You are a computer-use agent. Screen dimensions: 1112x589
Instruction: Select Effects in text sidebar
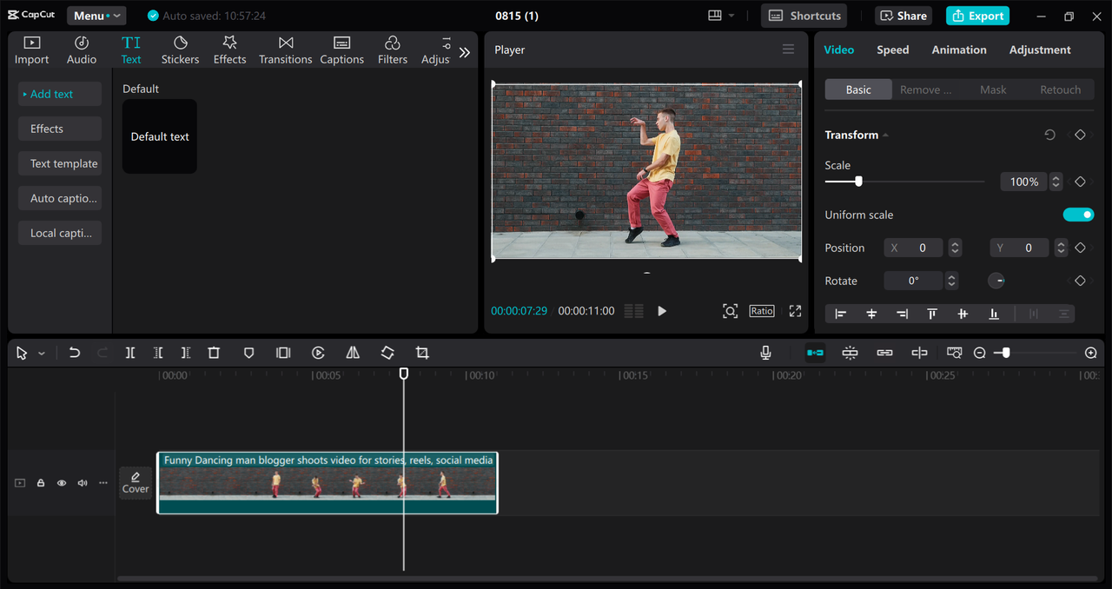click(x=60, y=129)
